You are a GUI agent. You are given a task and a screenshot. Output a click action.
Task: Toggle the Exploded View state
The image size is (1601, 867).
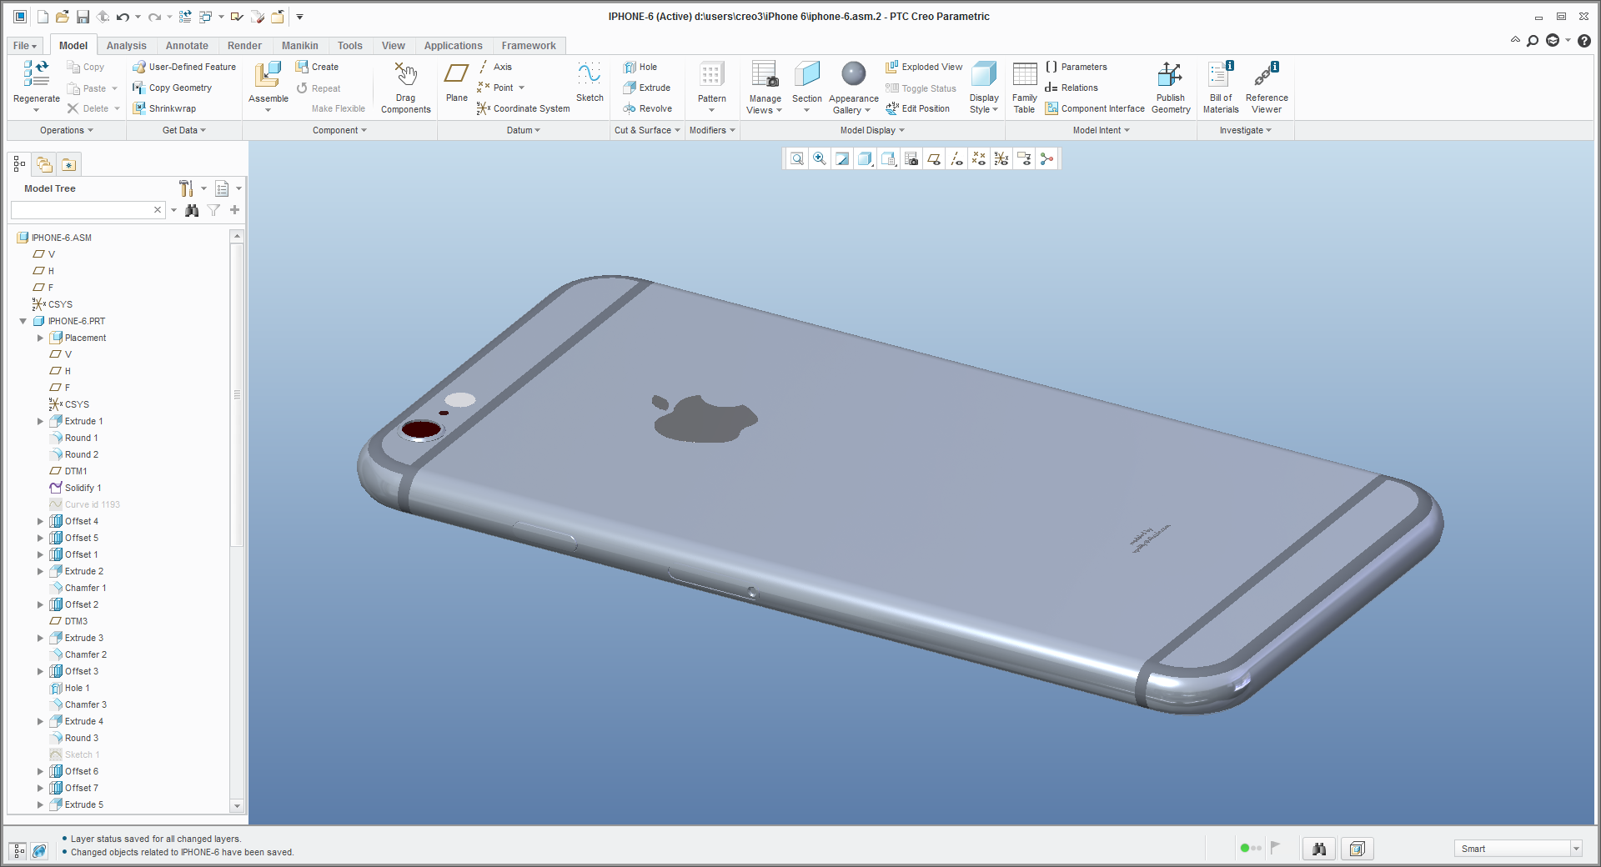pyautogui.click(x=922, y=67)
